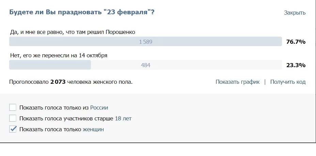Image resolution: width=316 pixels, height=156 pixels.
Task: Click the result bar showing 1 589 votes
Action: tap(145, 42)
